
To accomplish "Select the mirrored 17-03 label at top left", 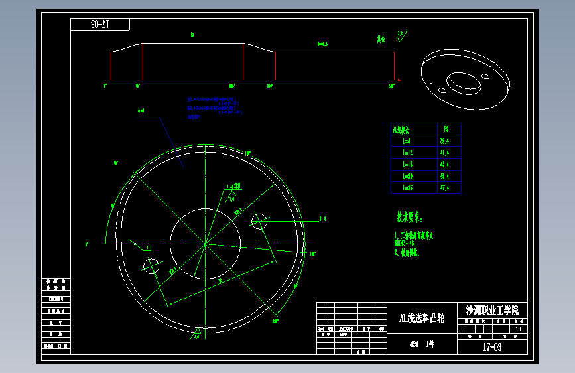I will coord(99,25).
